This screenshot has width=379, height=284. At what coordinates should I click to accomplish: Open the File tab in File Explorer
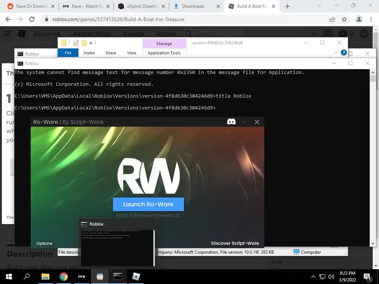[x=68, y=53]
